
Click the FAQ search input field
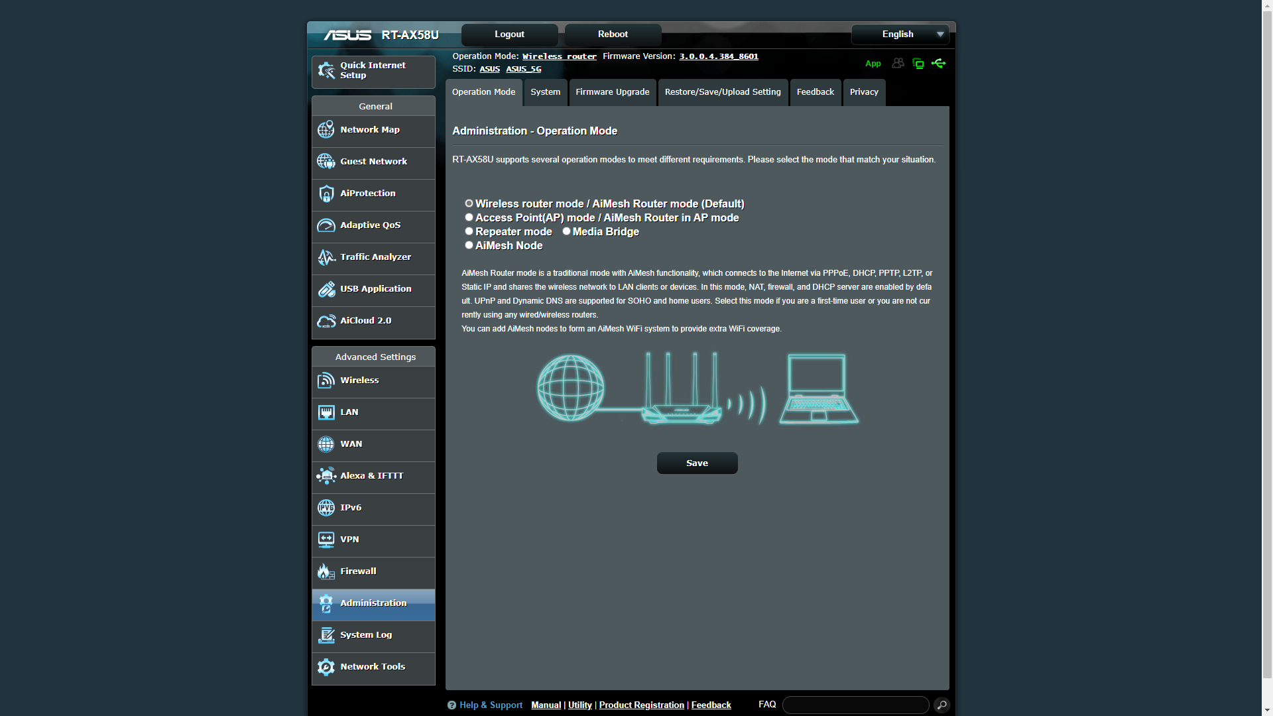(855, 705)
